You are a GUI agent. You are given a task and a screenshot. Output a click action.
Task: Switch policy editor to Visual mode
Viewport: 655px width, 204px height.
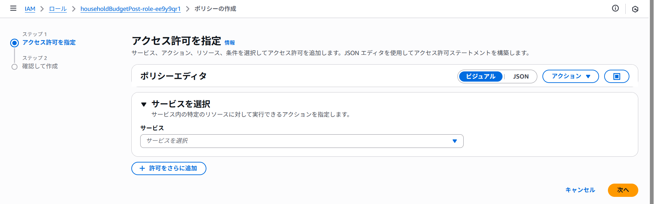[480, 76]
